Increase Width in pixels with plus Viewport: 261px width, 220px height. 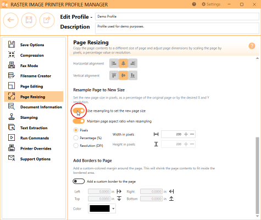point(186,134)
